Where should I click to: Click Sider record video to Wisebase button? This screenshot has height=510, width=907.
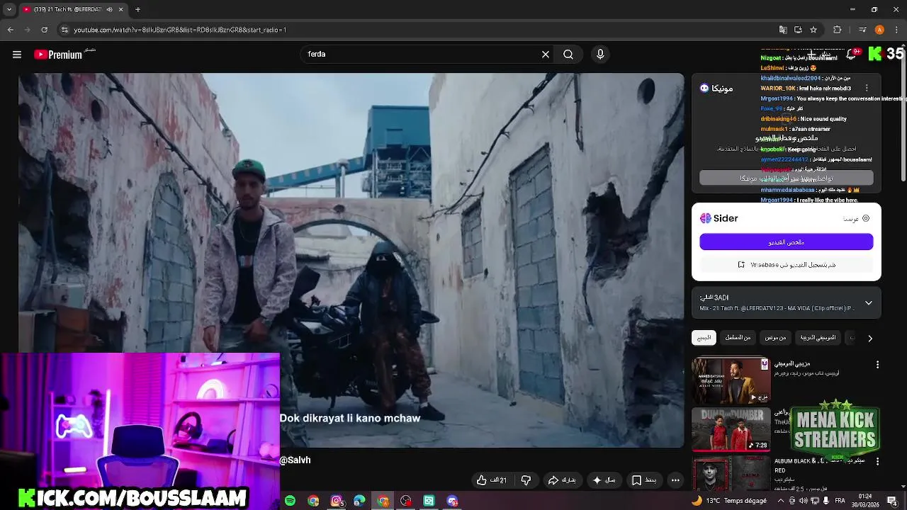[786, 265]
